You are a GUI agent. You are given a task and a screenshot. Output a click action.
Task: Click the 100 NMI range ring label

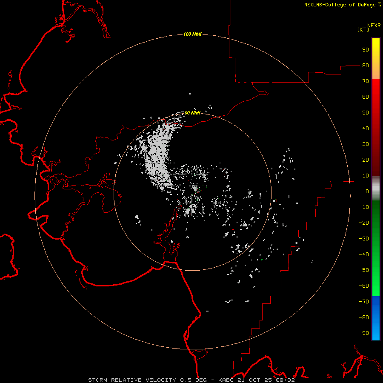(x=192, y=34)
